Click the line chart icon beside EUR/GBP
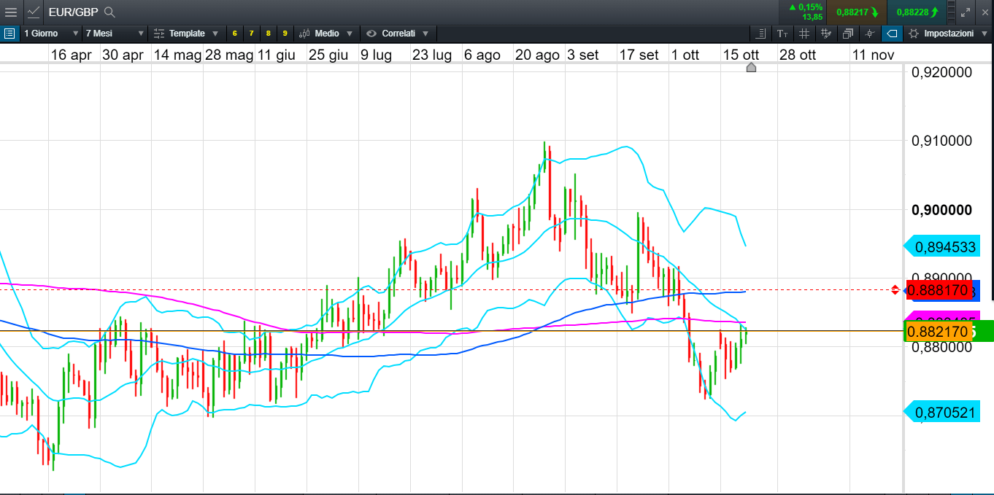The width and height of the screenshot is (994, 495). pos(34,12)
